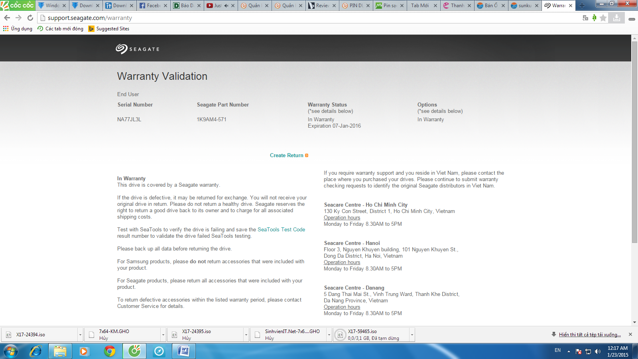Viewport: 638px width, 359px height.
Task: Open the downloads button in the toolbar
Action: click(x=616, y=18)
